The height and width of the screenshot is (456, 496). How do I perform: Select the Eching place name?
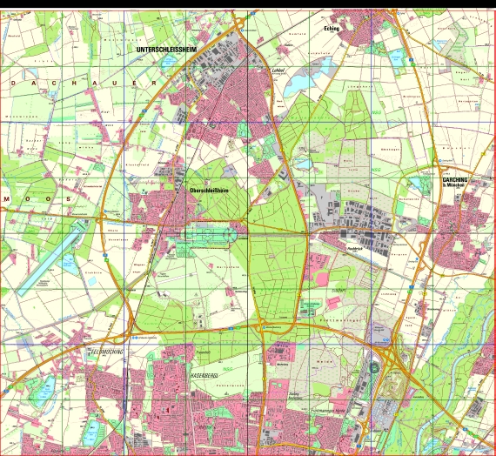[332, 29]
